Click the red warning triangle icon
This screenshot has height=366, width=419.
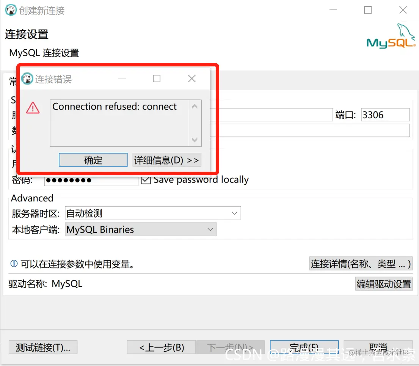pos(33,108)
